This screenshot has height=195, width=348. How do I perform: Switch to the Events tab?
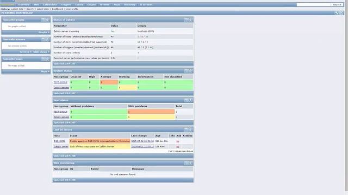click(x=79, y=5)
